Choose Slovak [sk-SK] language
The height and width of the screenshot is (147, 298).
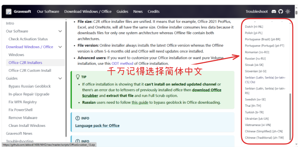tap(254, 65)
